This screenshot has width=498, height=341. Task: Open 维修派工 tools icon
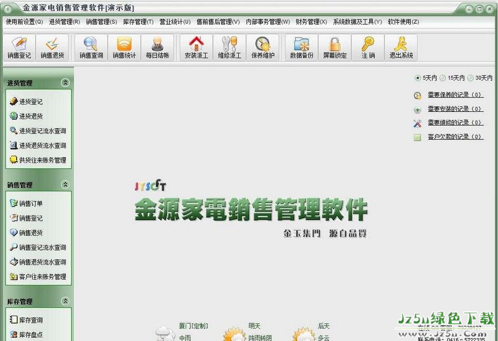pyautogui.click(x=229, y=48)
